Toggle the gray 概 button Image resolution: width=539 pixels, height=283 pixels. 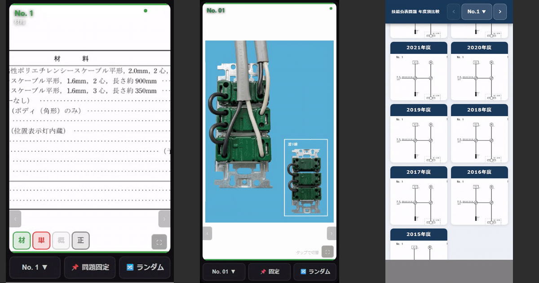point(61,240)
